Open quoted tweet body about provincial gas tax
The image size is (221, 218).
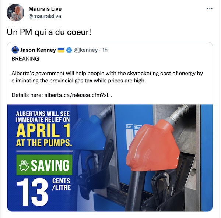point(107,77)
